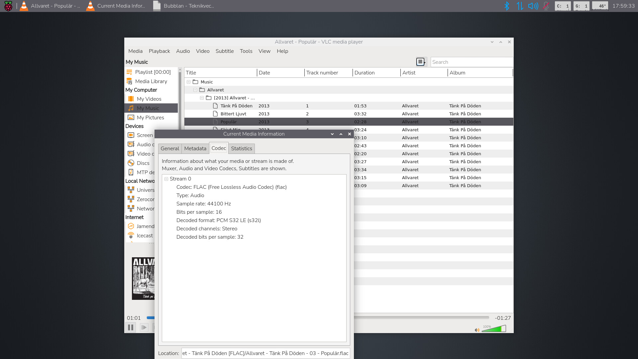This screenshot has width=638, height=359.
Task: Select Zeroconf network services item
Action: click(140, 199)
